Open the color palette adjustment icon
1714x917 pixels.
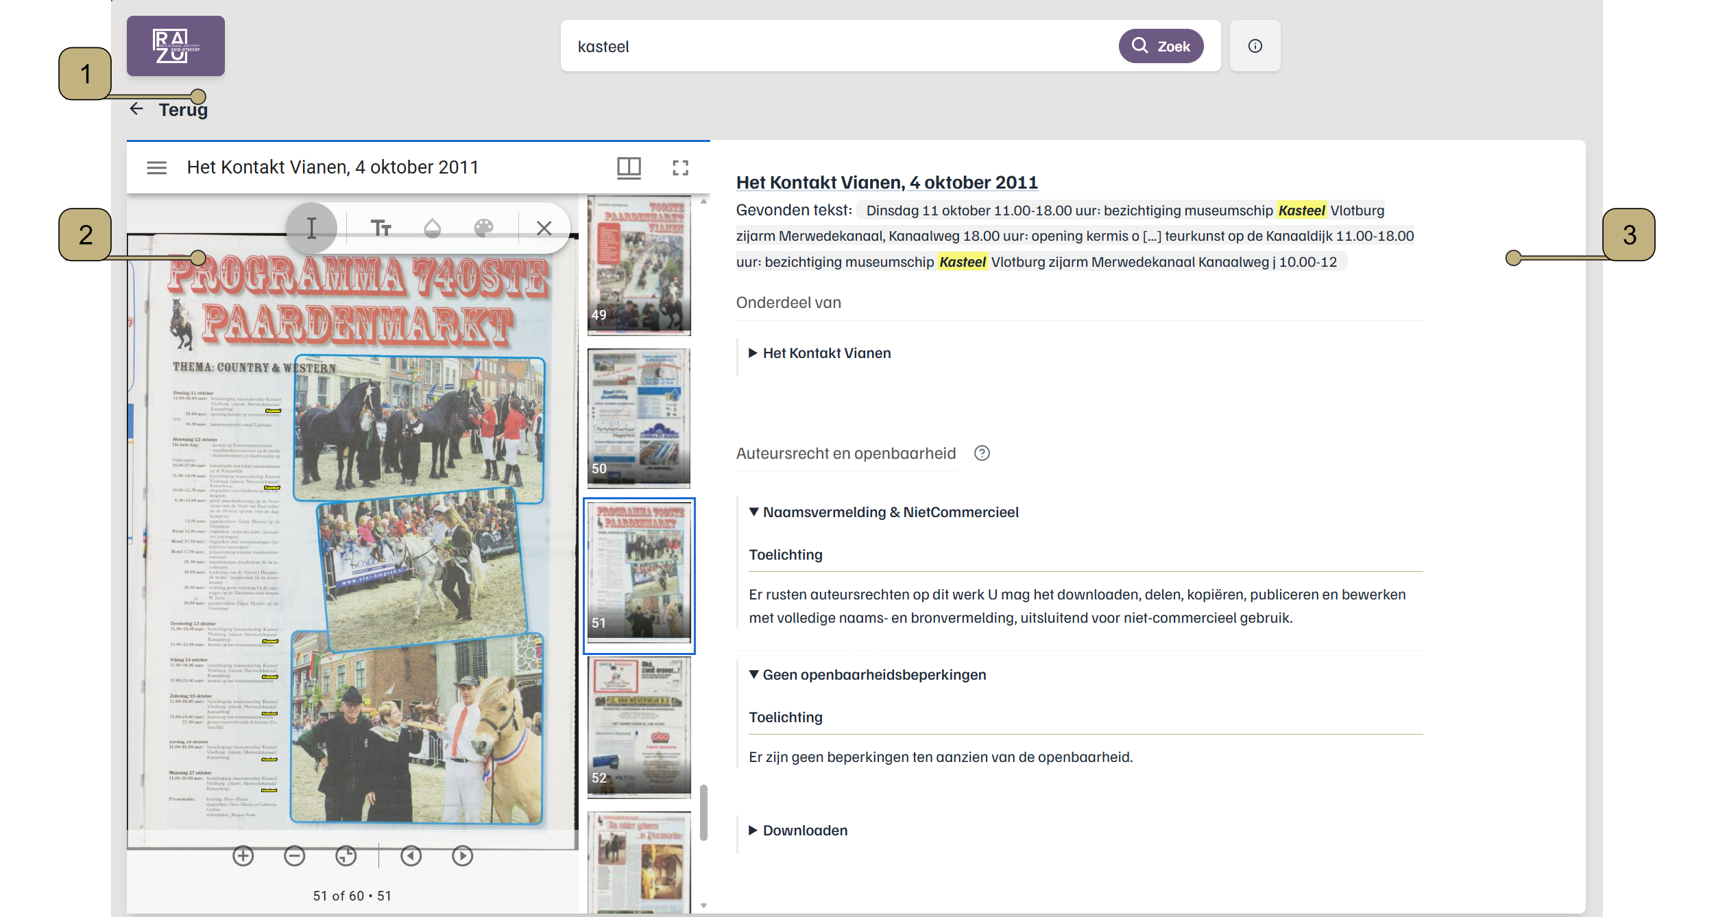(484, 228)
